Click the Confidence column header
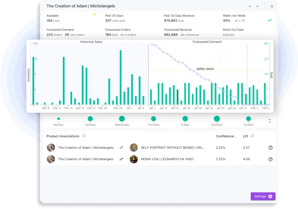 (x=226, y=136)
